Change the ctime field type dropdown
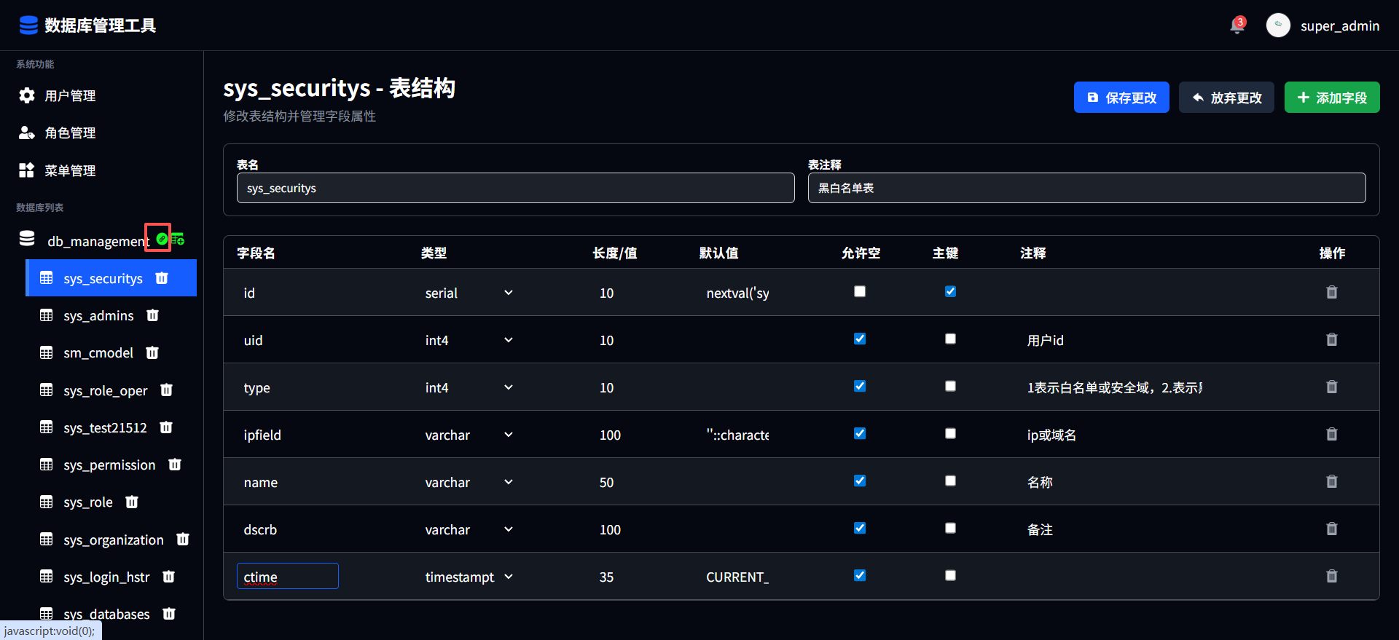The width and height of the screenshot is (1399, 640). 469,577
